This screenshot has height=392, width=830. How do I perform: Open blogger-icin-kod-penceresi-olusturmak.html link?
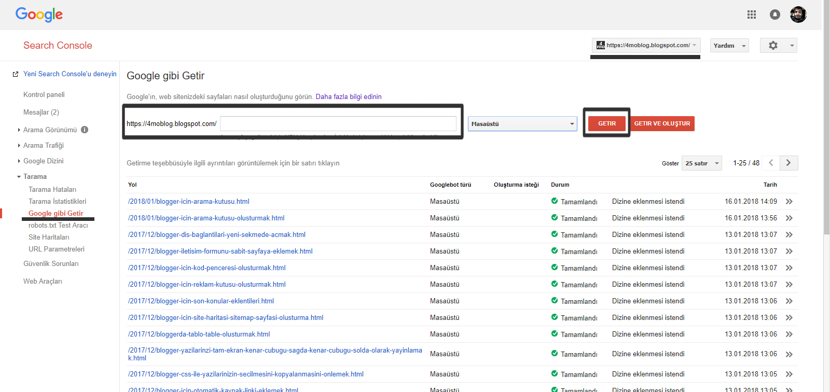click(x=207, y=268)
